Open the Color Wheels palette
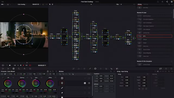This screenshot has height=98, width=174. (14, 69)
